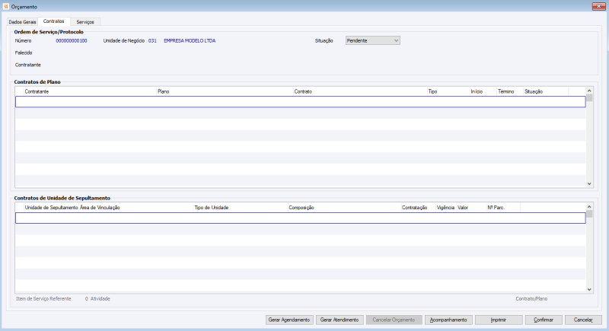The image size is (609, 331).
Task: Click the Contratação column header
Action: click(418, 208)
